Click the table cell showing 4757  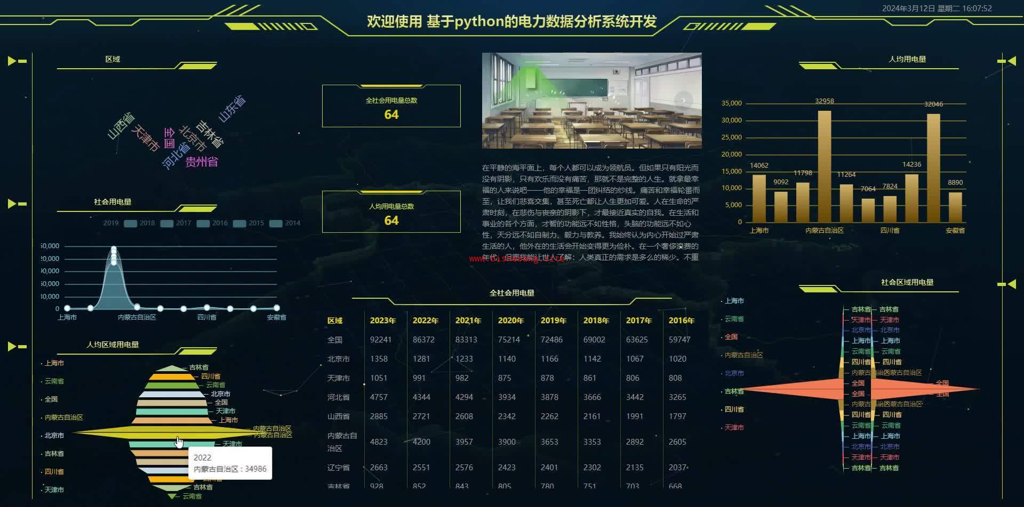pyautogui.click(x=379, y=397)
